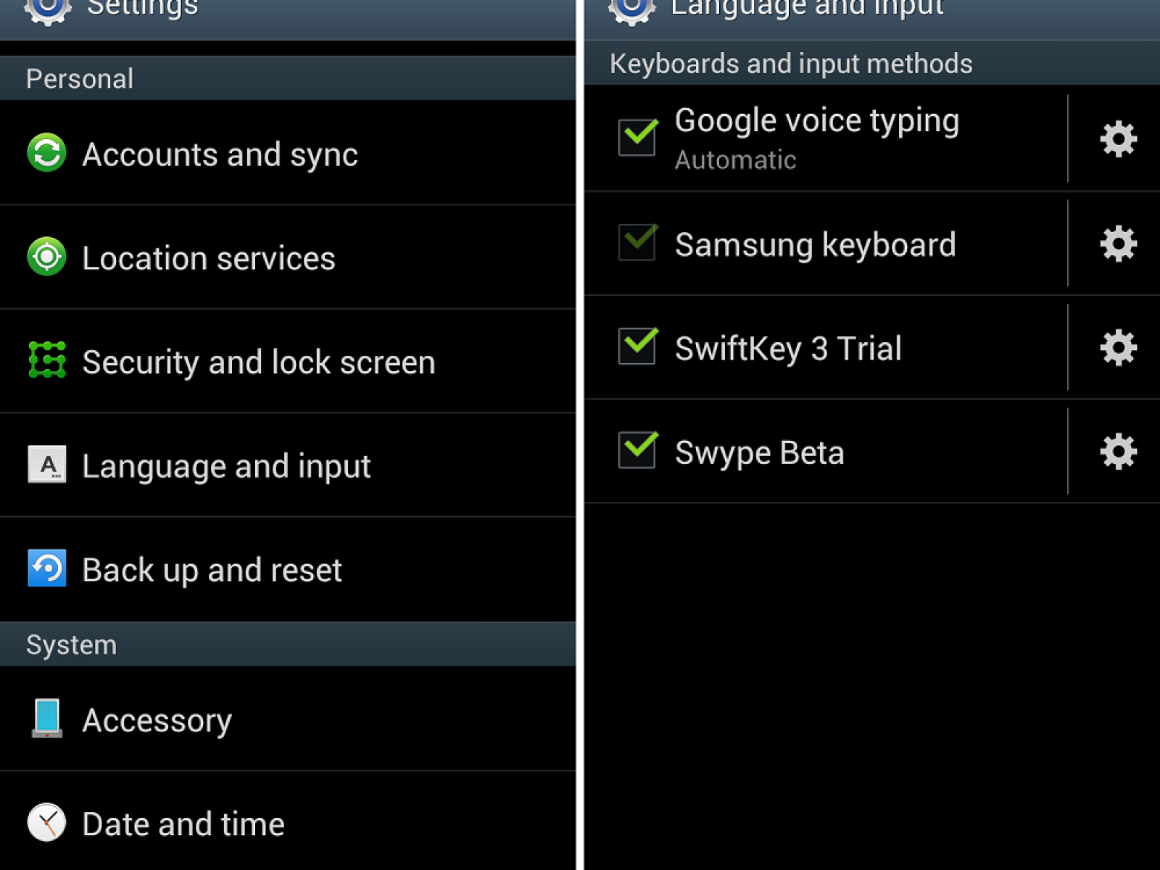
Task: Tap the Samsung keyboard label
Action: coord(815,244)
